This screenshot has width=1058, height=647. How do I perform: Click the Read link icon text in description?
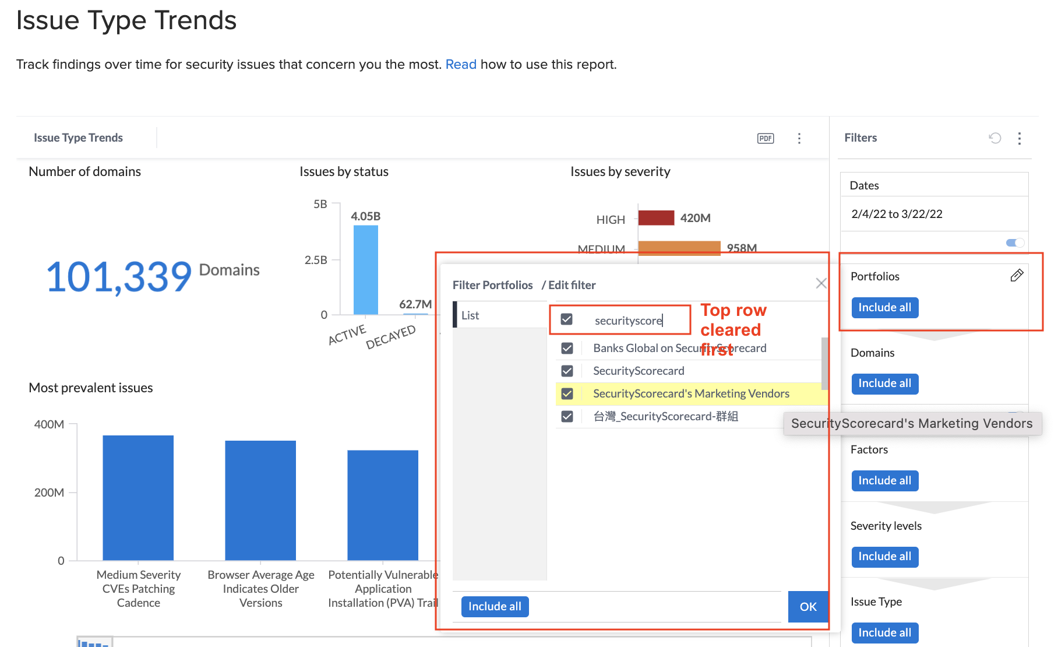461,64
